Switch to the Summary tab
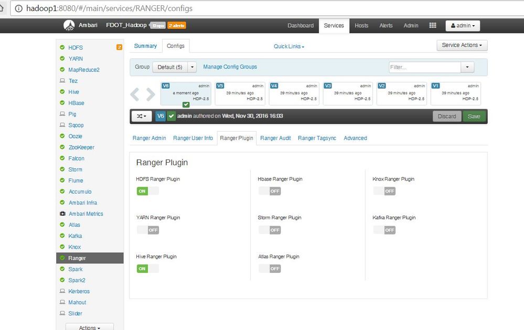 coord(145,46)
